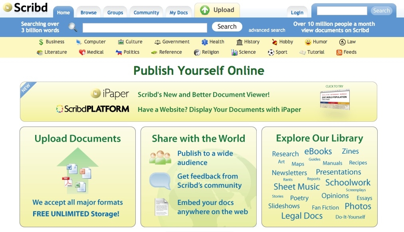Click the Upload Documents heading
404x232 pixels.
77,138
